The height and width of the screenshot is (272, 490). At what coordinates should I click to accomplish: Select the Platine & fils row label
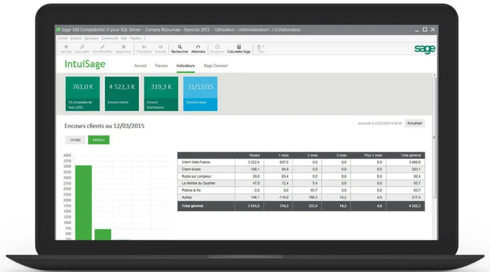click(x=191, y=190)
